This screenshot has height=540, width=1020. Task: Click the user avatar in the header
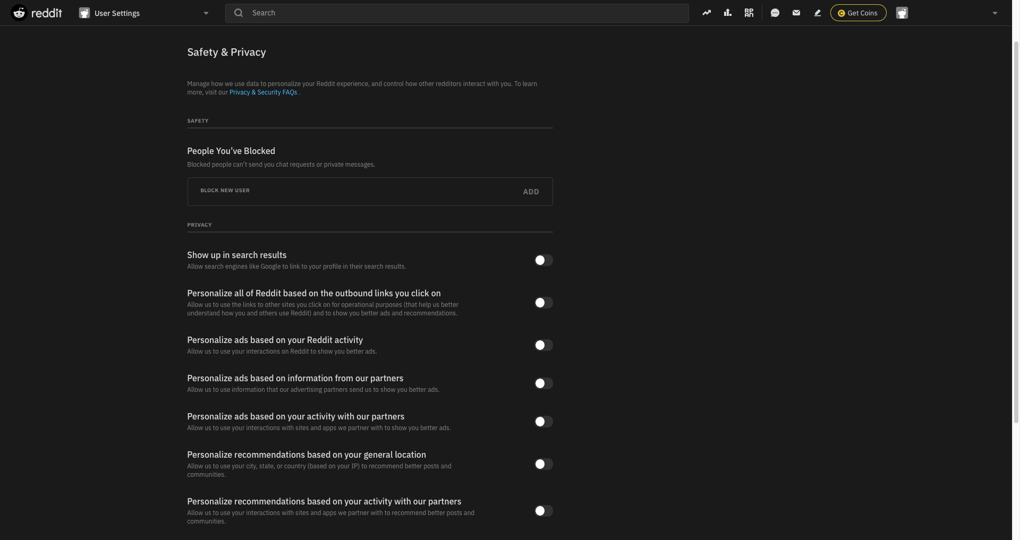[x=902, y=13]
